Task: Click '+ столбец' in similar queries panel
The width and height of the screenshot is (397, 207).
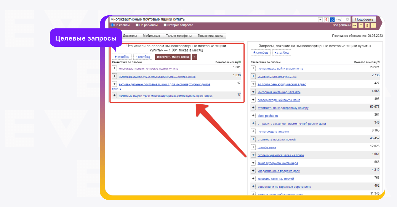Action: (x=261, y=52)
